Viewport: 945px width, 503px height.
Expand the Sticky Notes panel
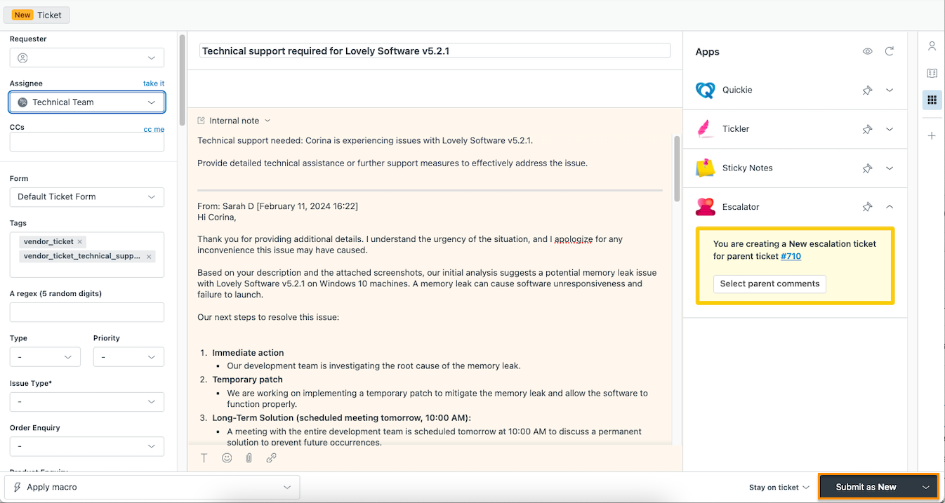890,168
